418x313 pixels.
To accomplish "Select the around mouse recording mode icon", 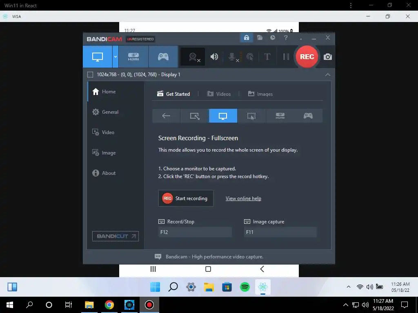I will point(251,116).
